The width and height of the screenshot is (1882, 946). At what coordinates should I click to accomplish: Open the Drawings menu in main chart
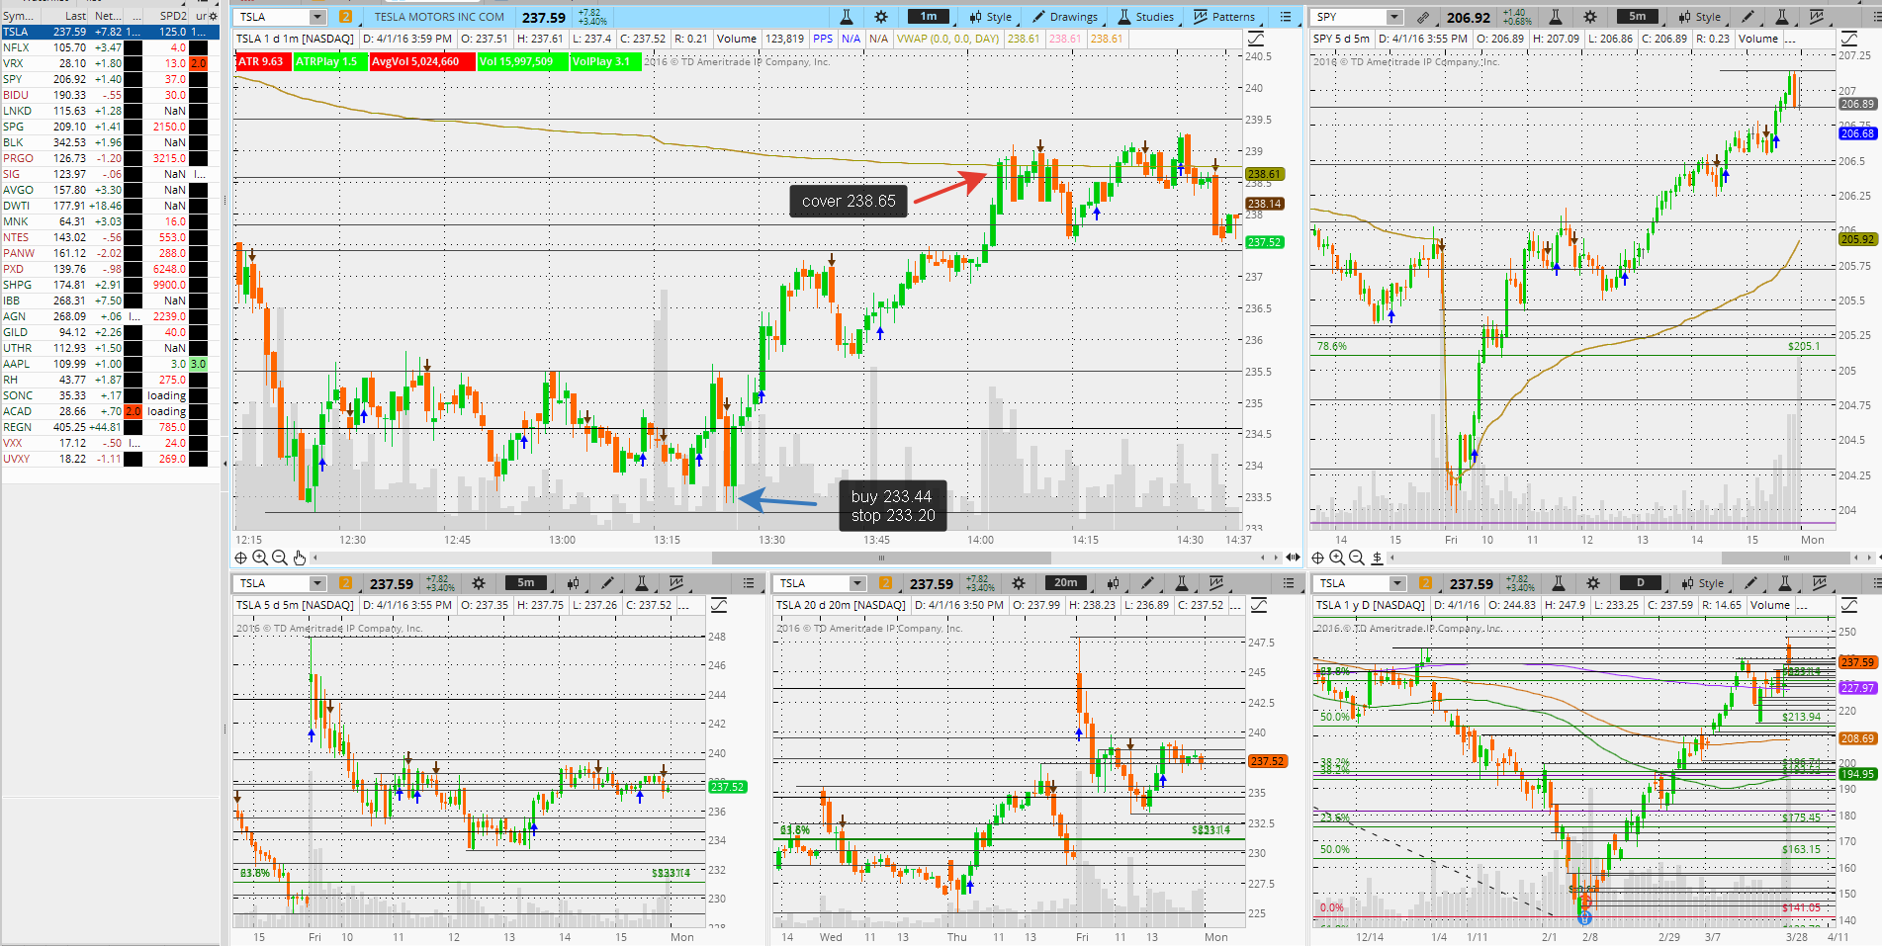pyautogui.click(x=1064, y=17)
